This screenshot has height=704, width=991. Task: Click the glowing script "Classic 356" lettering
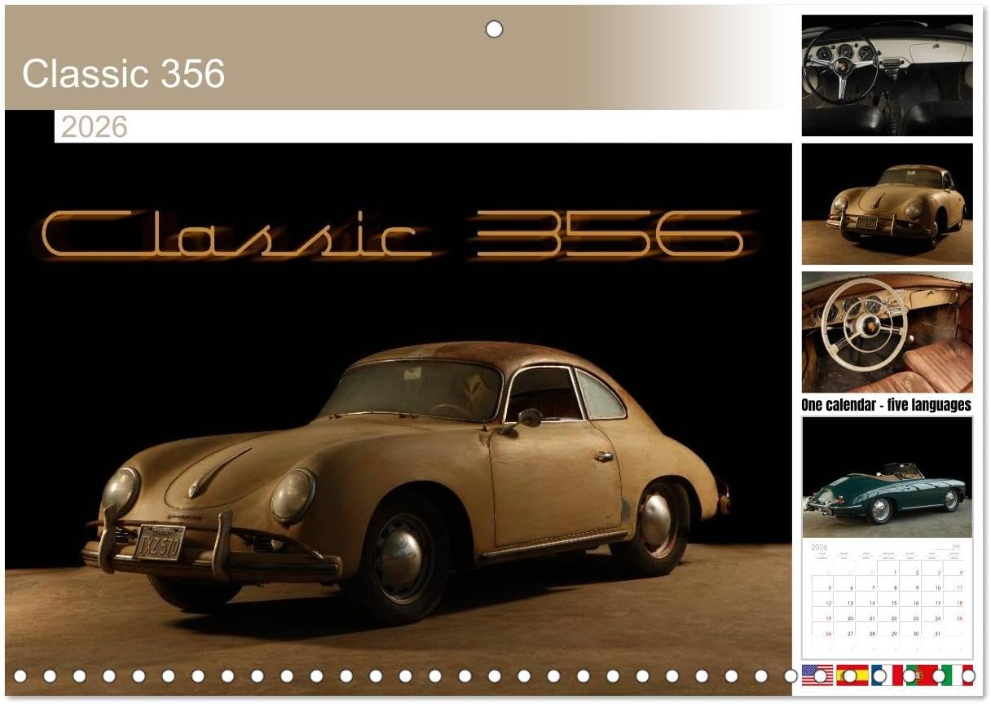click(x=393, y=234)
